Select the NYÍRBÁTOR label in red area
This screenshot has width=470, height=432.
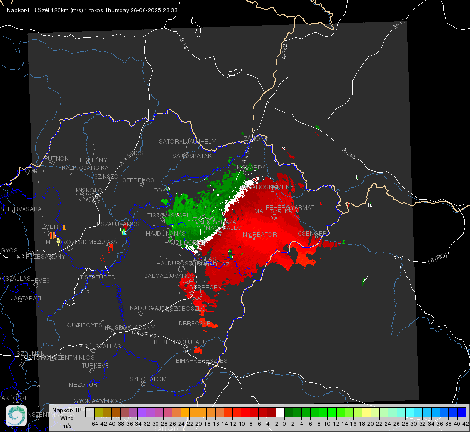260,234
